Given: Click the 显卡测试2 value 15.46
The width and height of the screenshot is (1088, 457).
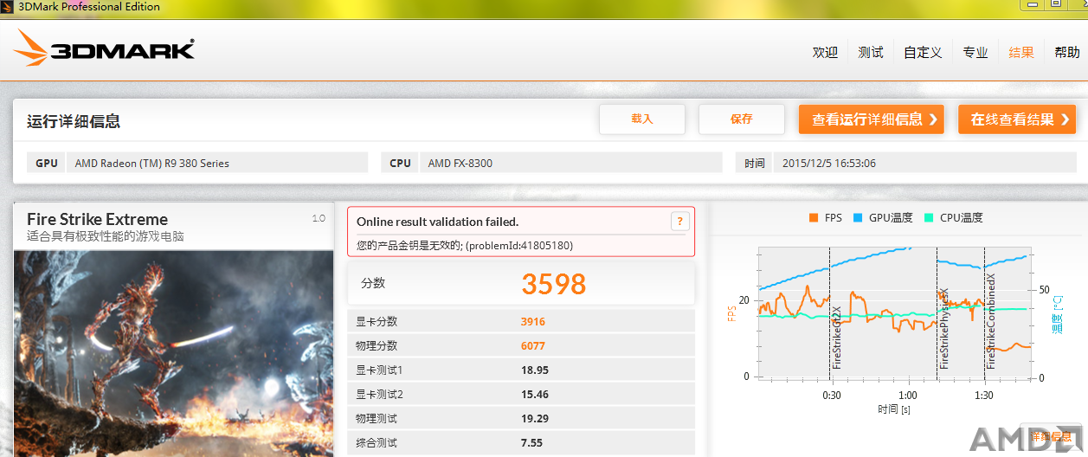Looking at the screenshot, I should click(535, 395).
